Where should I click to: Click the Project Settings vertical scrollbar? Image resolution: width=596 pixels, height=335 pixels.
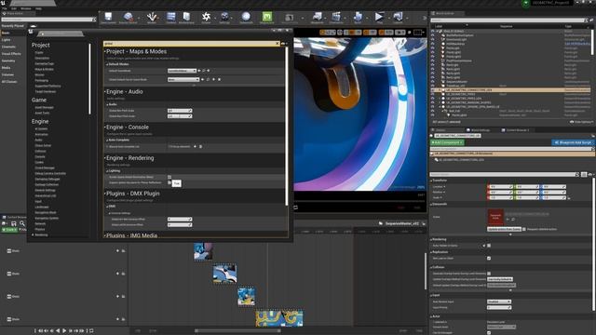pyautogui.click(x=286, y=126)
